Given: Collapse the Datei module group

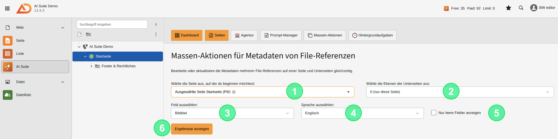Looking at the screenshot, I should 63,82.
